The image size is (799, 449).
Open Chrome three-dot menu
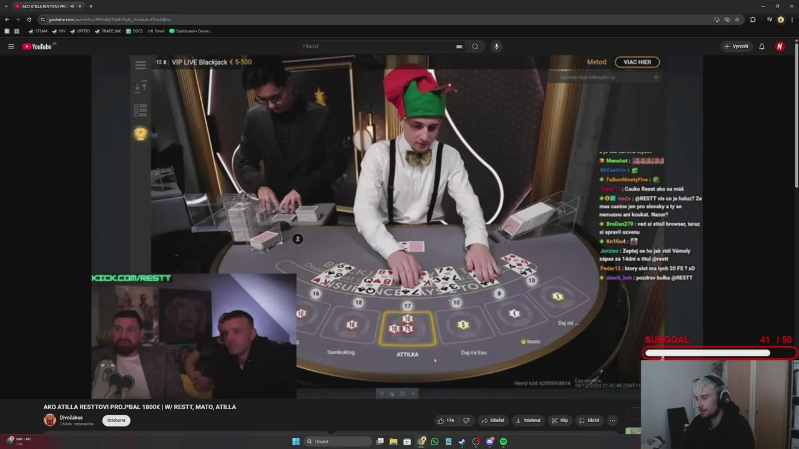(792, 19)
